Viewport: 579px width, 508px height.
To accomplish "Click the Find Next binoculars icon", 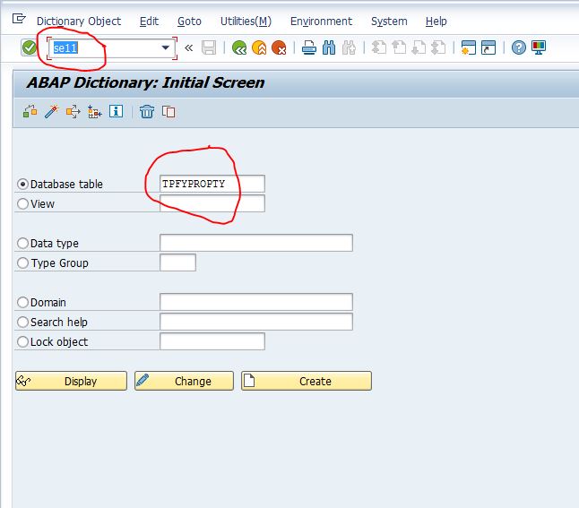I will [349, 47].
